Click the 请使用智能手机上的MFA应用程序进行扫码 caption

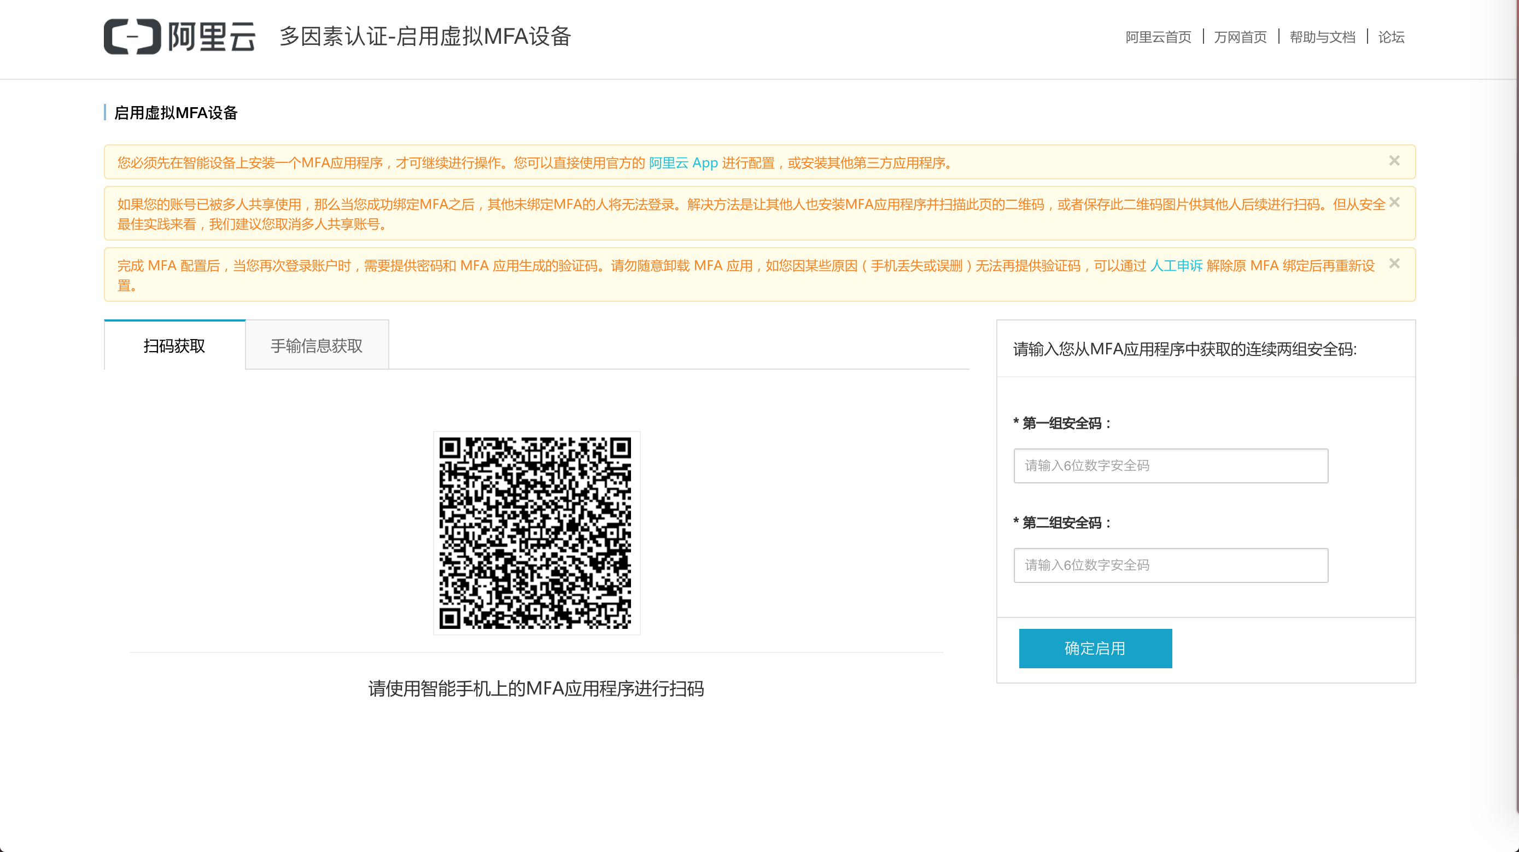point(536,688)
